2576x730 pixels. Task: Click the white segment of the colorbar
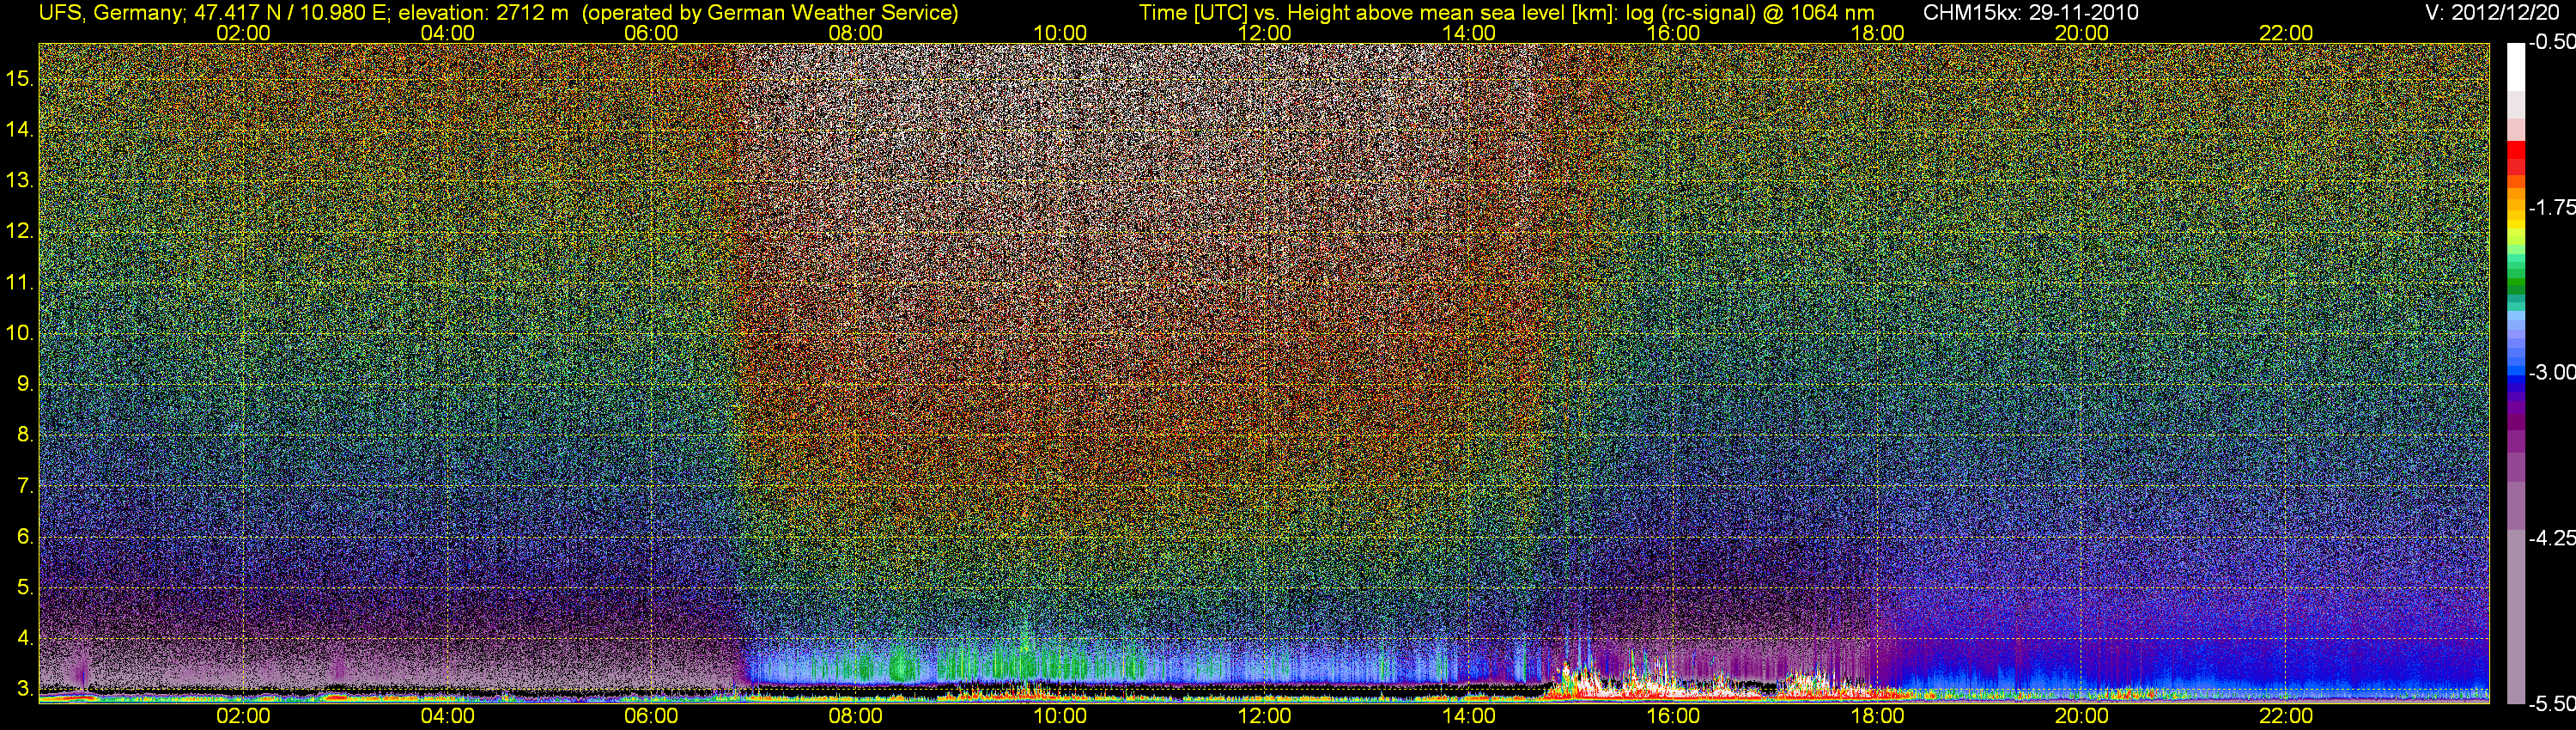(x=2516, y=67)
